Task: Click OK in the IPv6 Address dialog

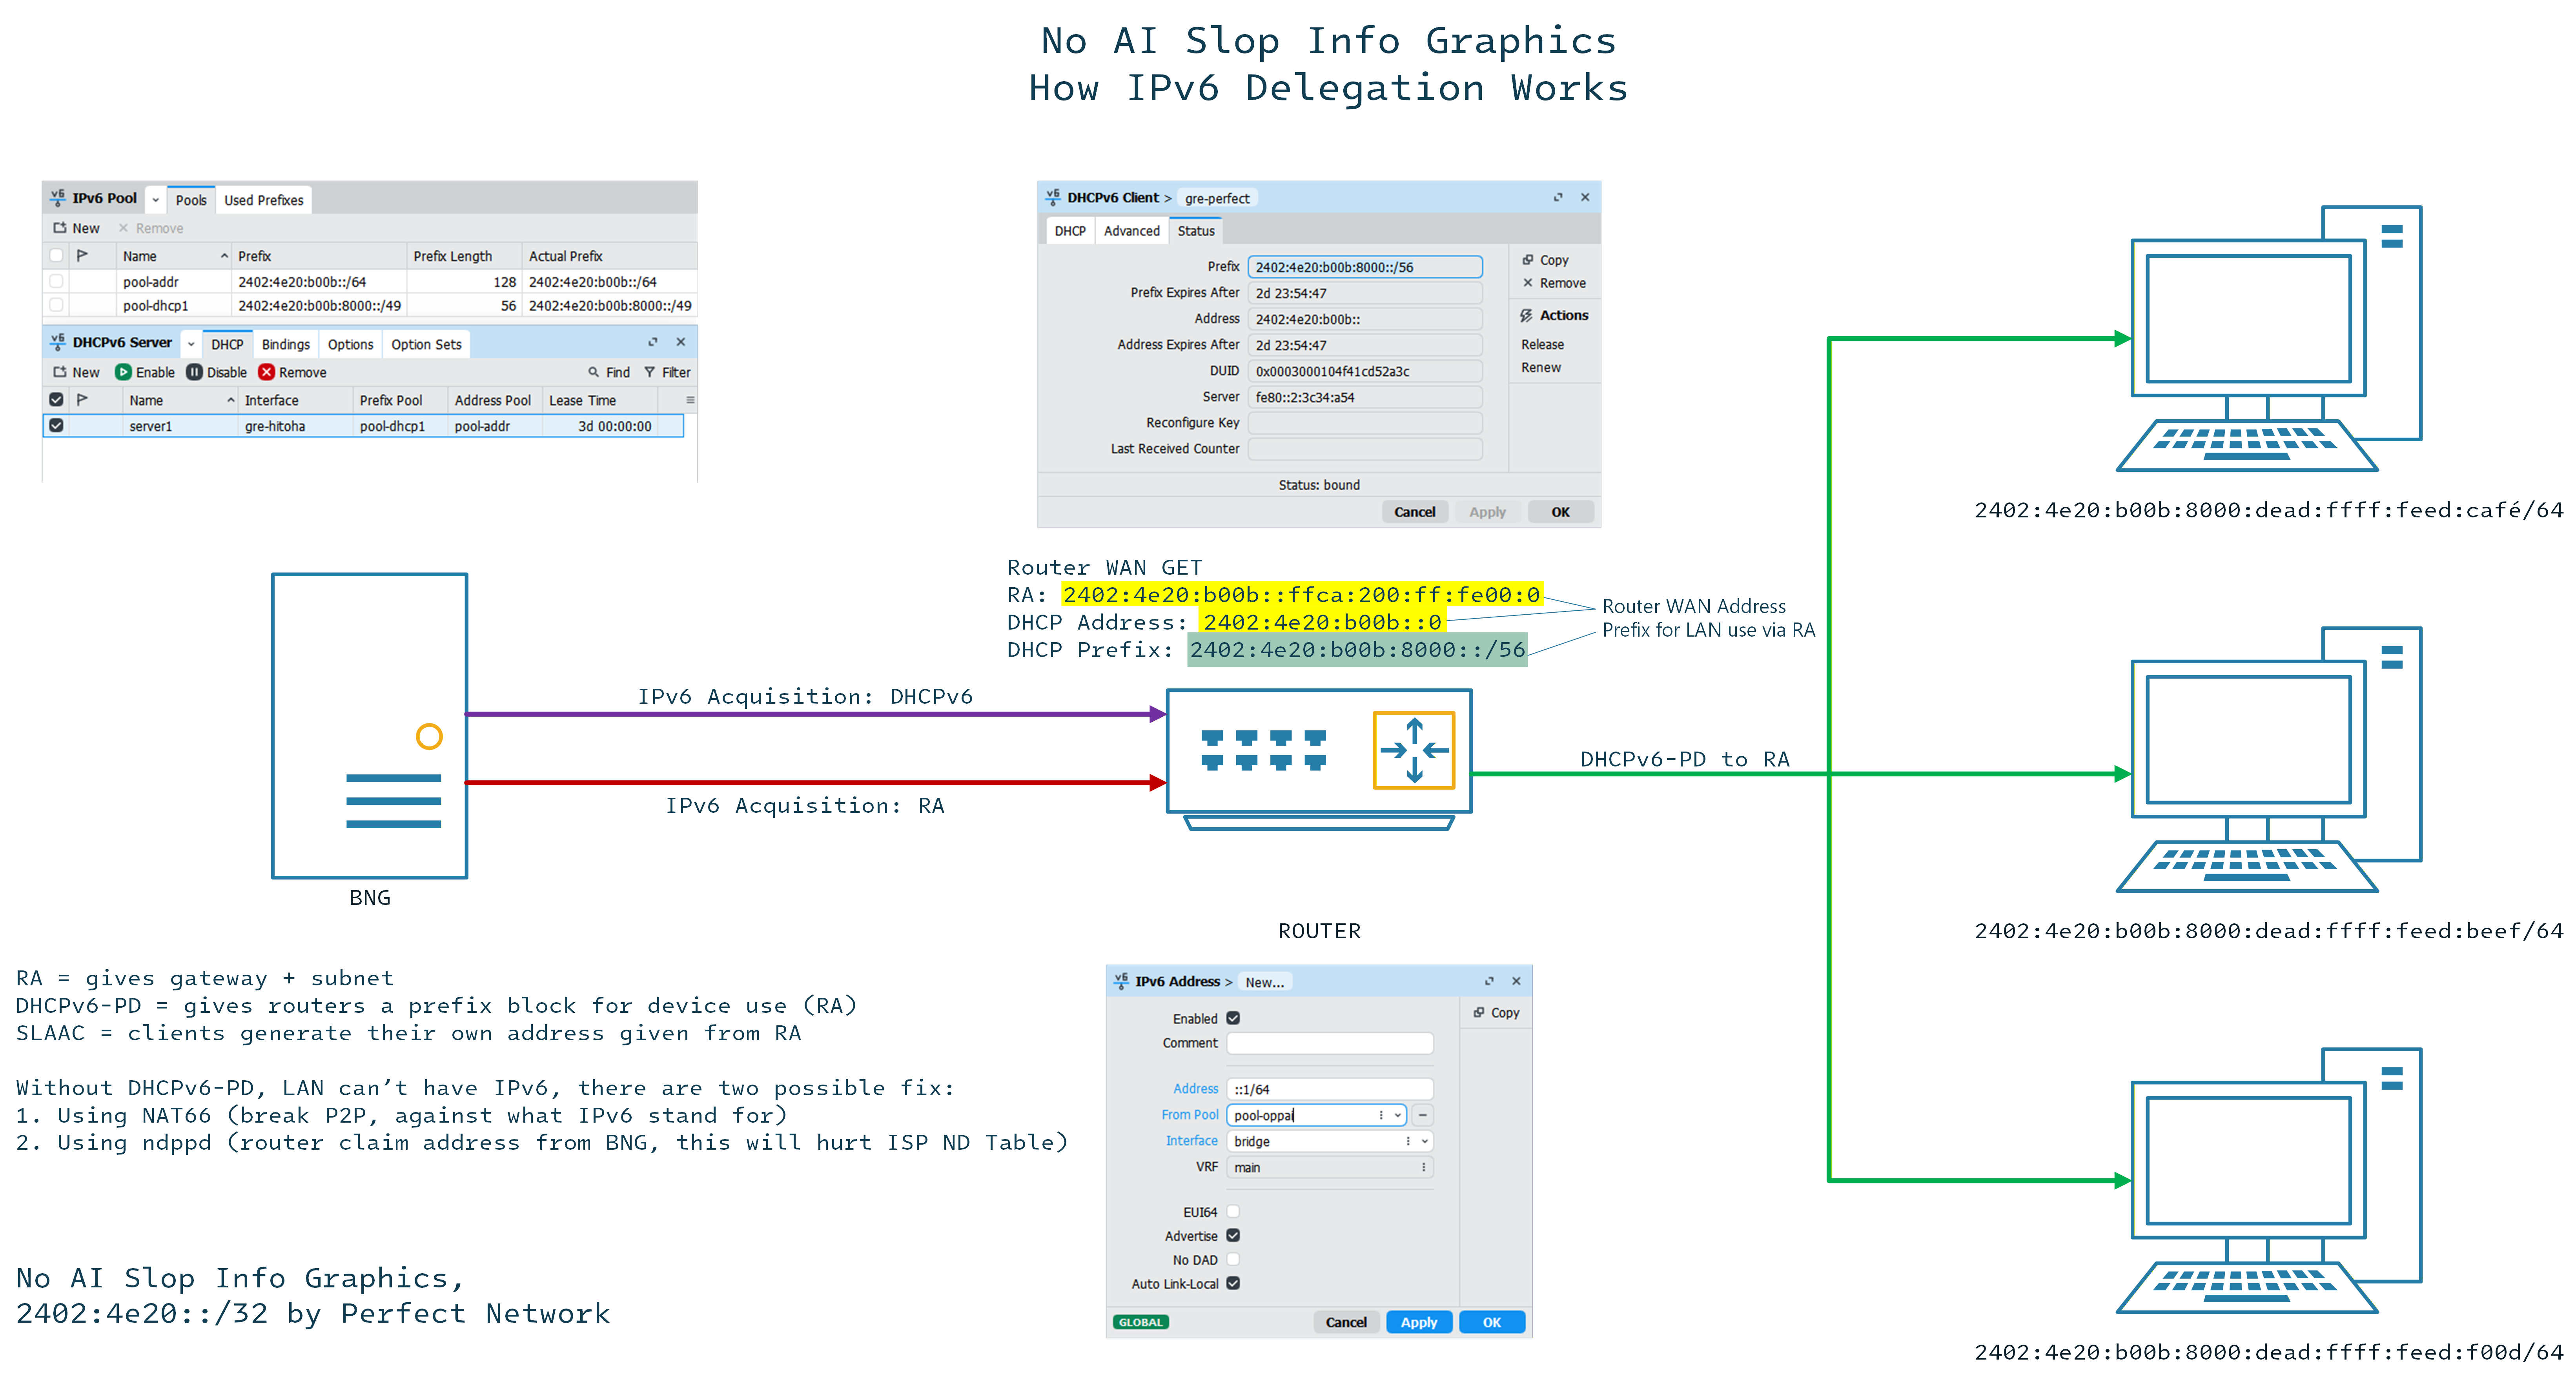Action: 1492,1322
